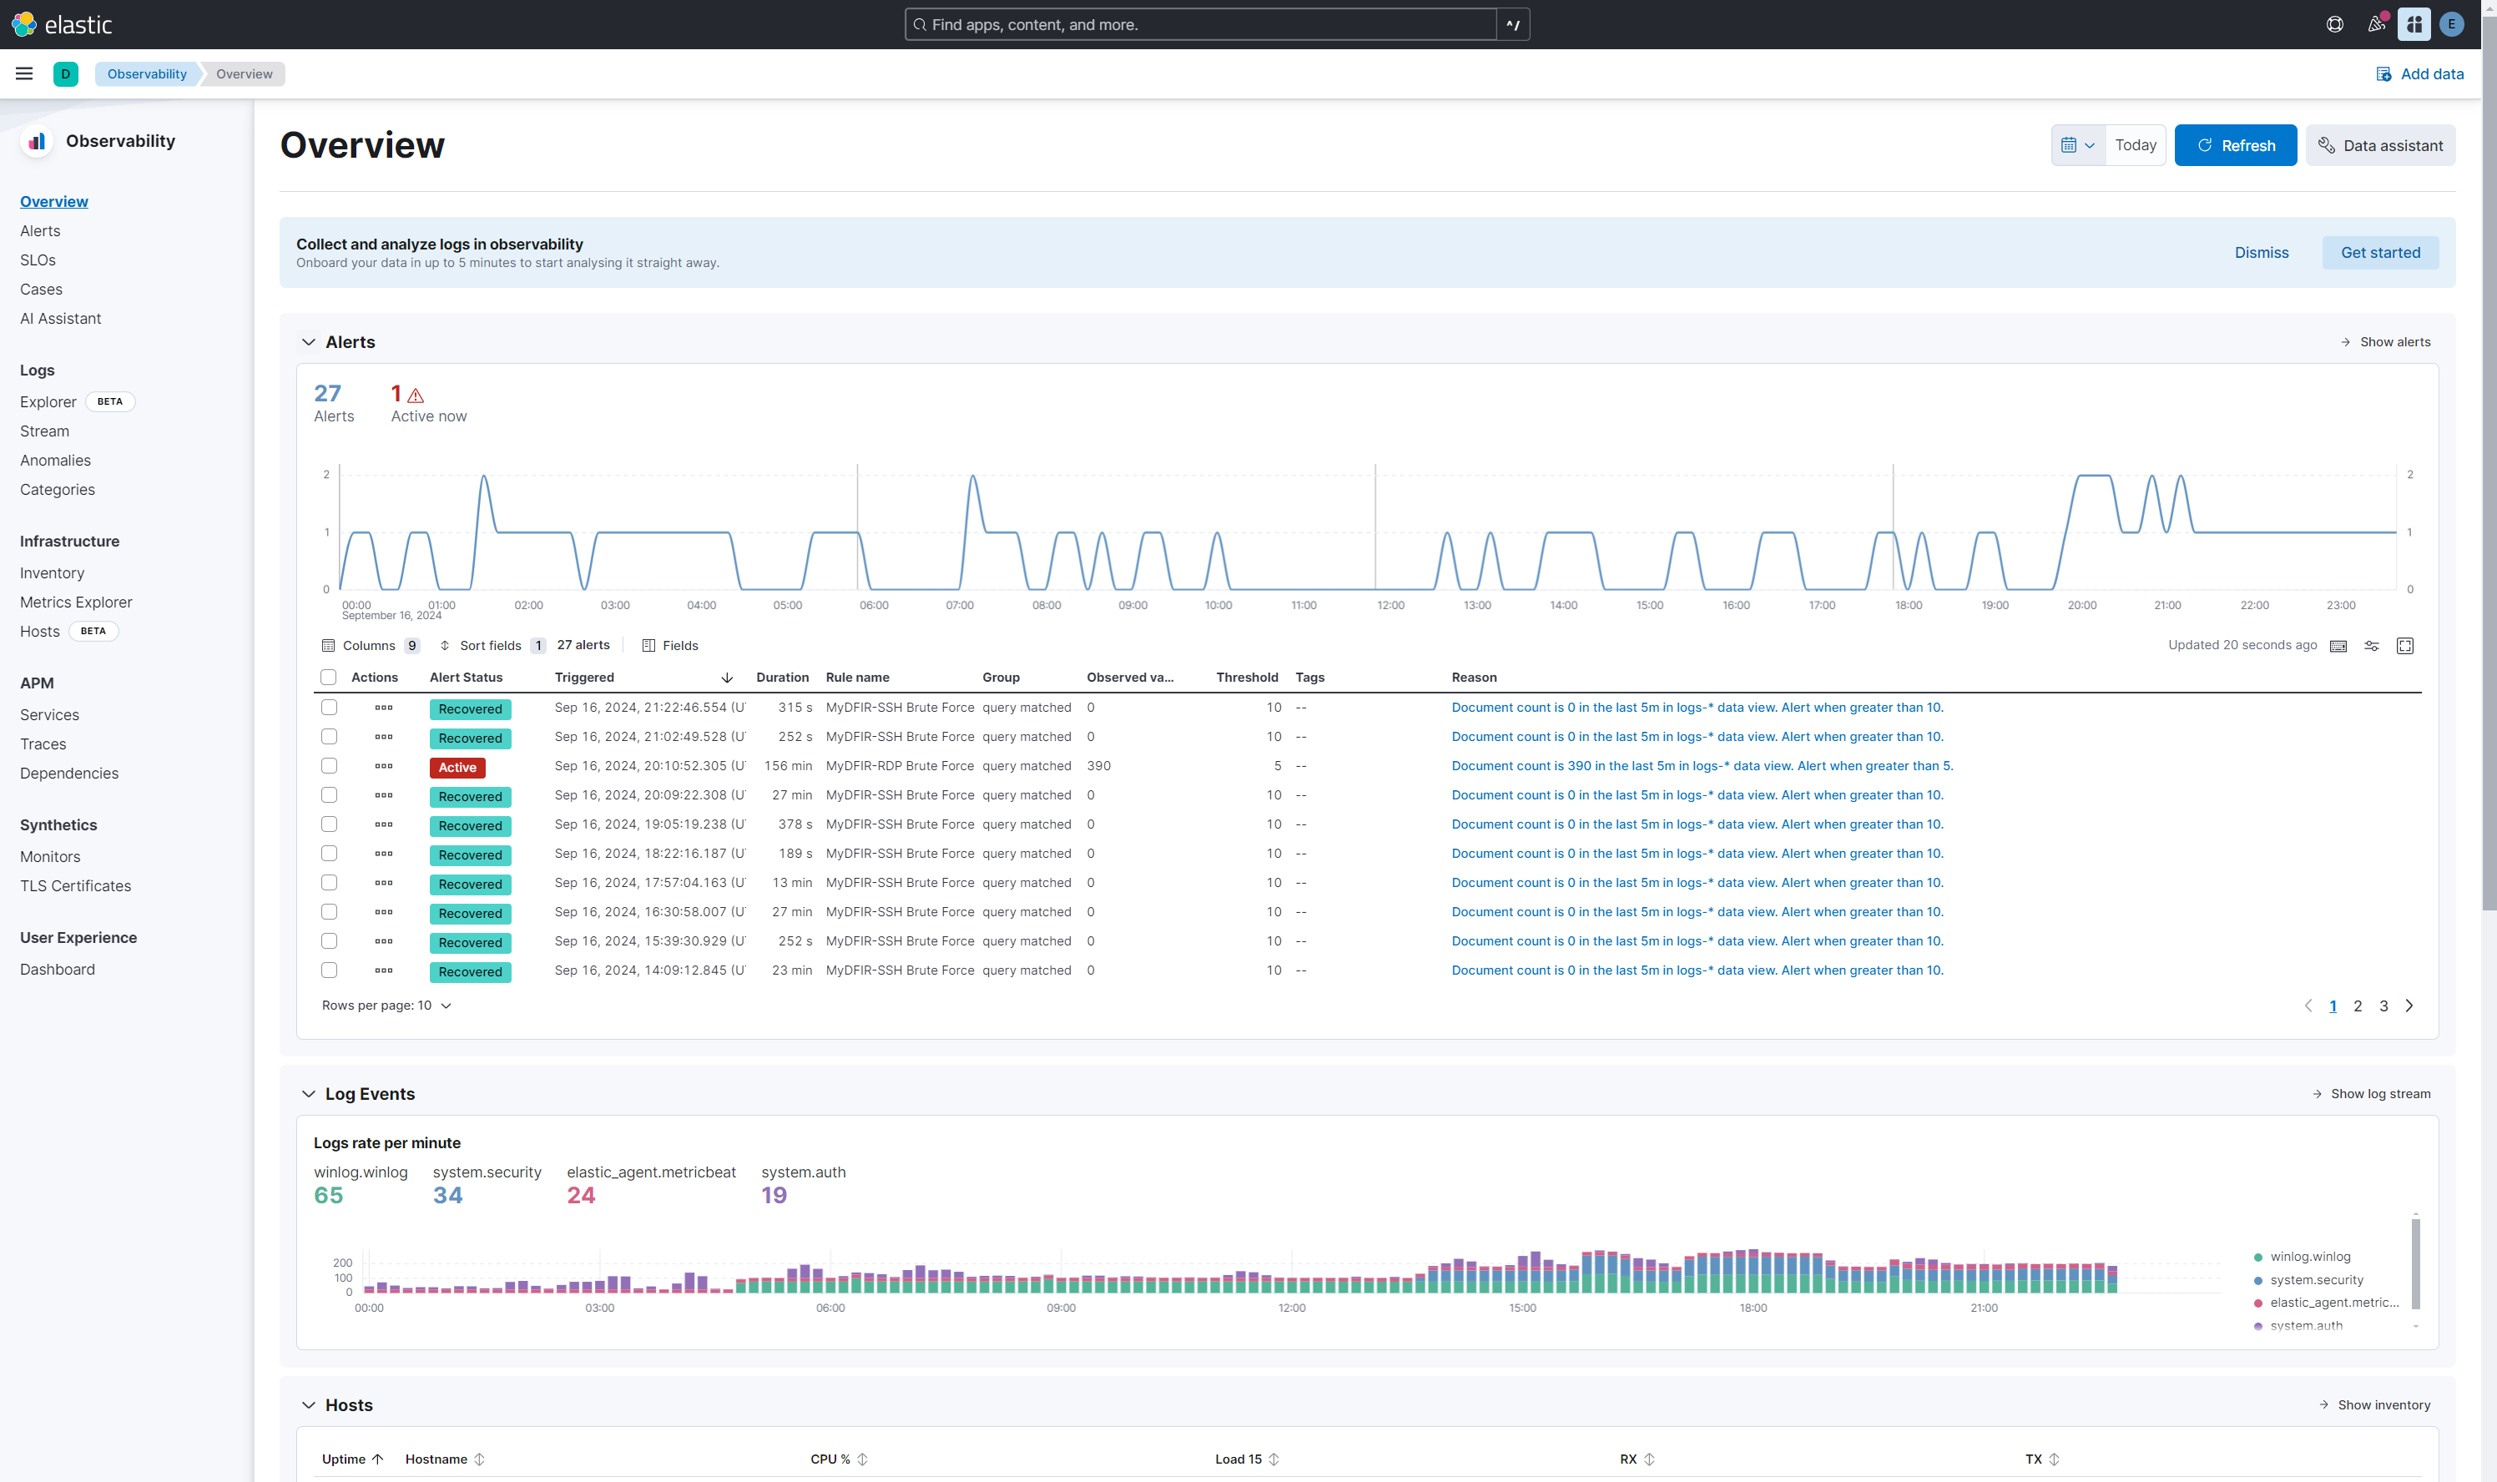
Task: Select all alerts with the header checkbox
Action: 329,677
